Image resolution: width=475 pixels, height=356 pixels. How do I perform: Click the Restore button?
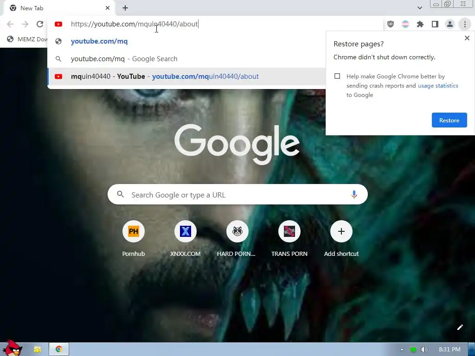(449, 120)
